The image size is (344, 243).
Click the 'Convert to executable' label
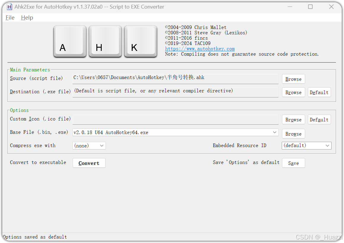[38, 162]
